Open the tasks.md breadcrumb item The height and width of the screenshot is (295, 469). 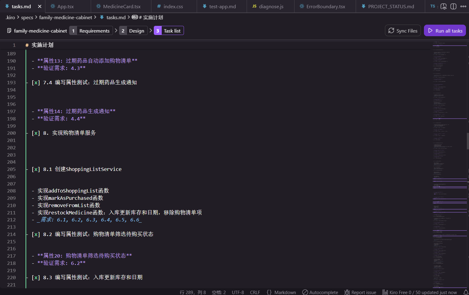[116, 18]
